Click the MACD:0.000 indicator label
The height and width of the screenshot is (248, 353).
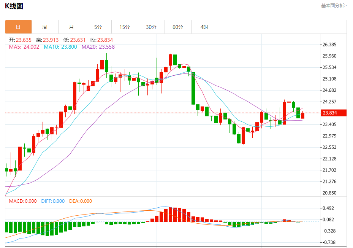pyautogui.click(x=23, y=201)
